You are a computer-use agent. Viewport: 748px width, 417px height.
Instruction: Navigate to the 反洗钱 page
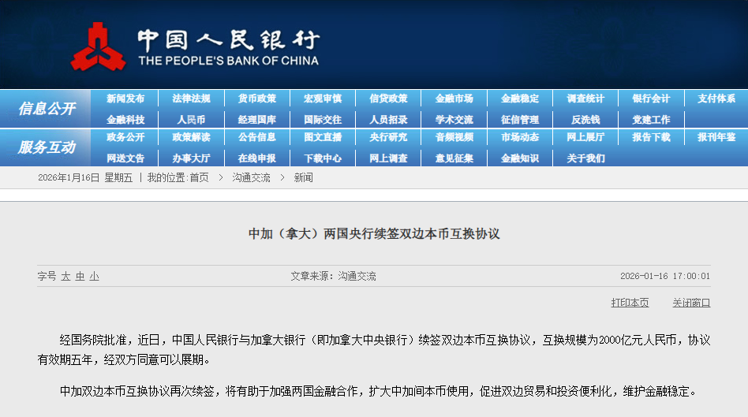click(585, 120)
